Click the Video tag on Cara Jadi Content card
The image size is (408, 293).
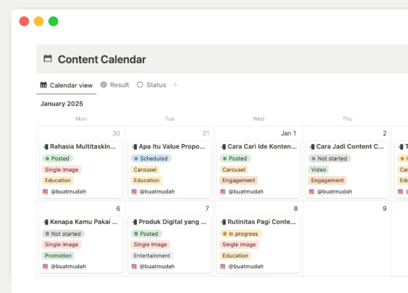tap(319, 169)
